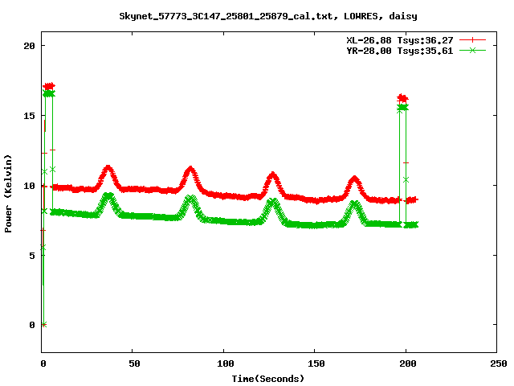514x386 pixels.
Task: Click x-axis tick label 200
Action: click(408, 363)
